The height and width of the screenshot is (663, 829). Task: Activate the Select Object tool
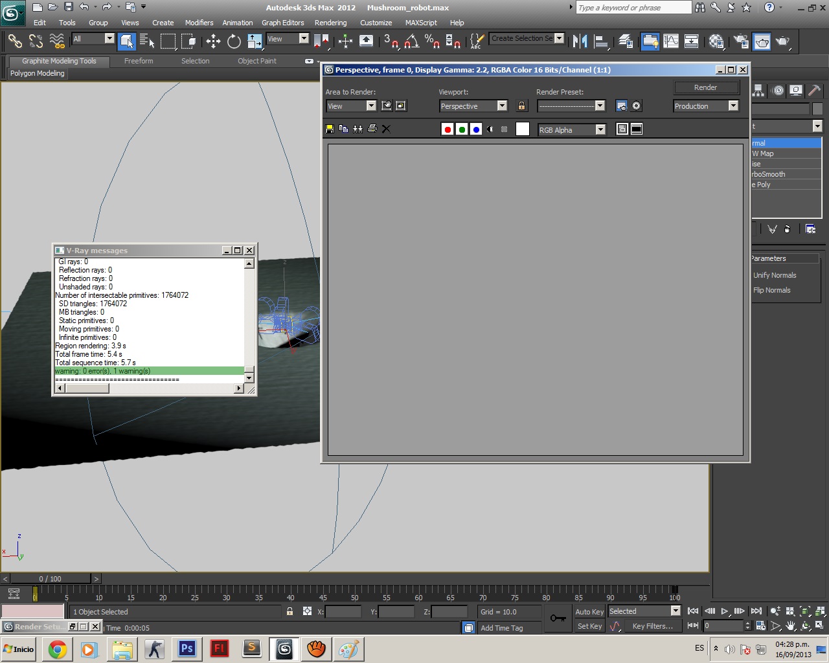127,41
